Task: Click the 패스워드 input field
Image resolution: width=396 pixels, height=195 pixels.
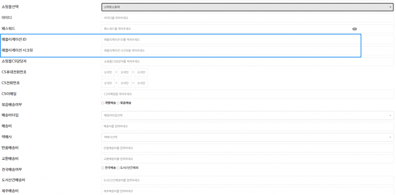Action: (247, 29)
